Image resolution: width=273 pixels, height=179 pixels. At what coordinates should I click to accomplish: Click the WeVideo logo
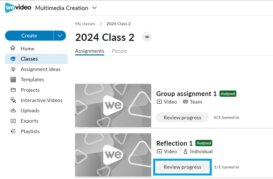[x=18, y=8]
